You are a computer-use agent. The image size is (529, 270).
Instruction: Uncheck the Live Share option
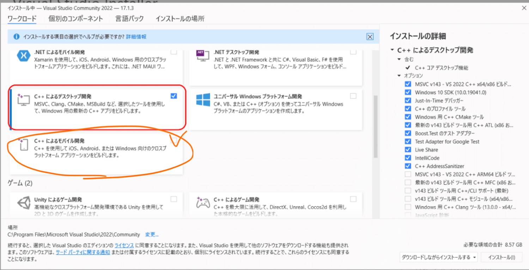point(408,150)
